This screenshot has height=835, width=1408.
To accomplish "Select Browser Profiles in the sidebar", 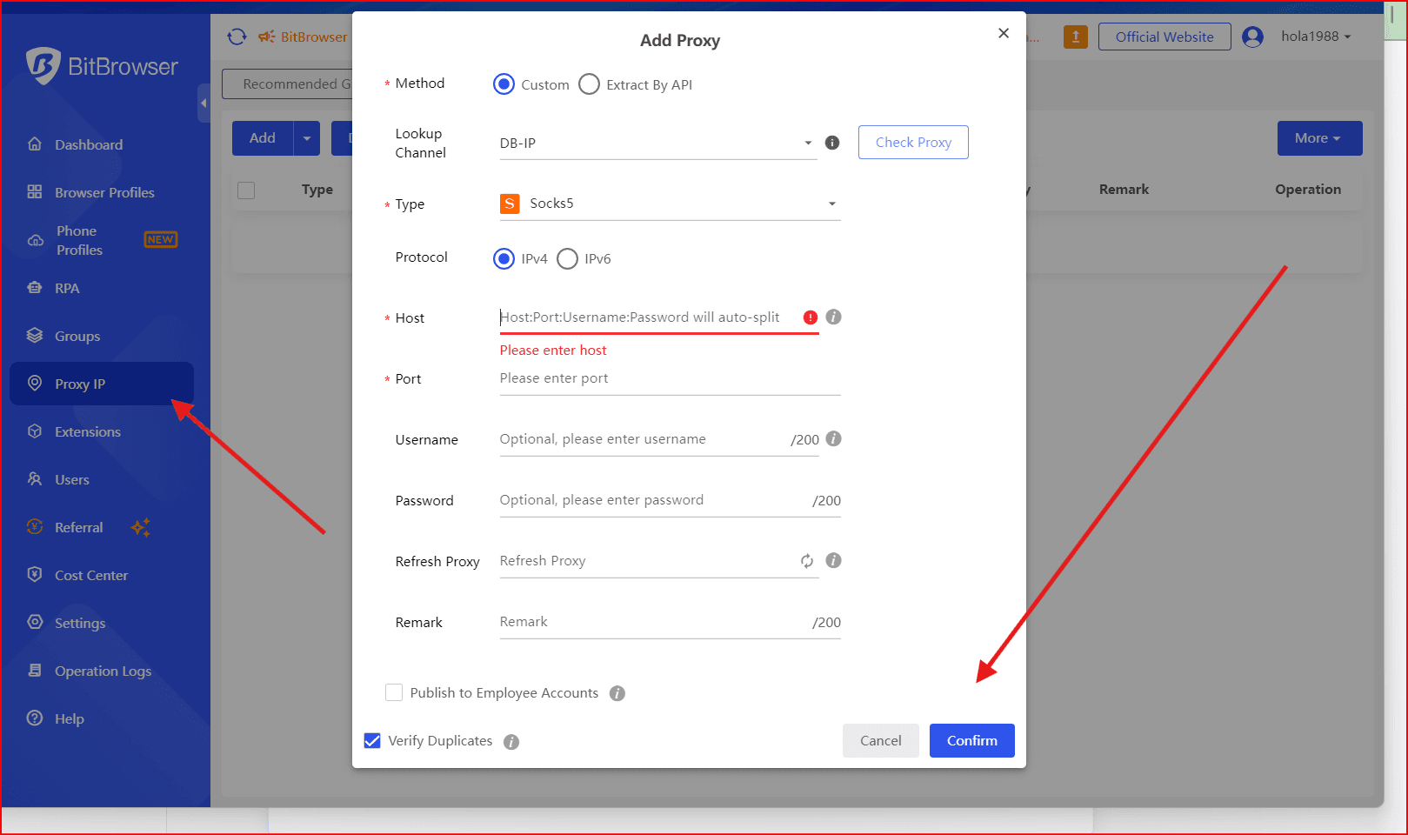I will (104, 192).
